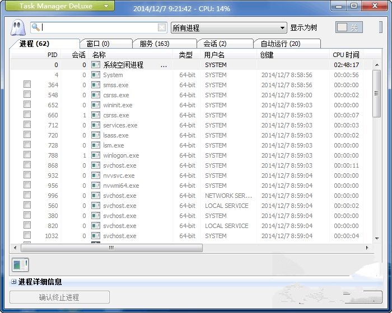
Task: Focus the process search input field
Action: click(99, 27)
